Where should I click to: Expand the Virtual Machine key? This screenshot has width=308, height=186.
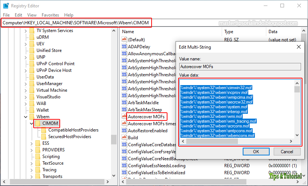tap(25, 91)
